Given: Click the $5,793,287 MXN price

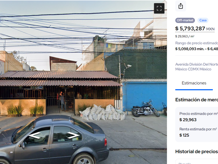Looking at the screenshot, I should pyautogui.click(x=195, y=29).
